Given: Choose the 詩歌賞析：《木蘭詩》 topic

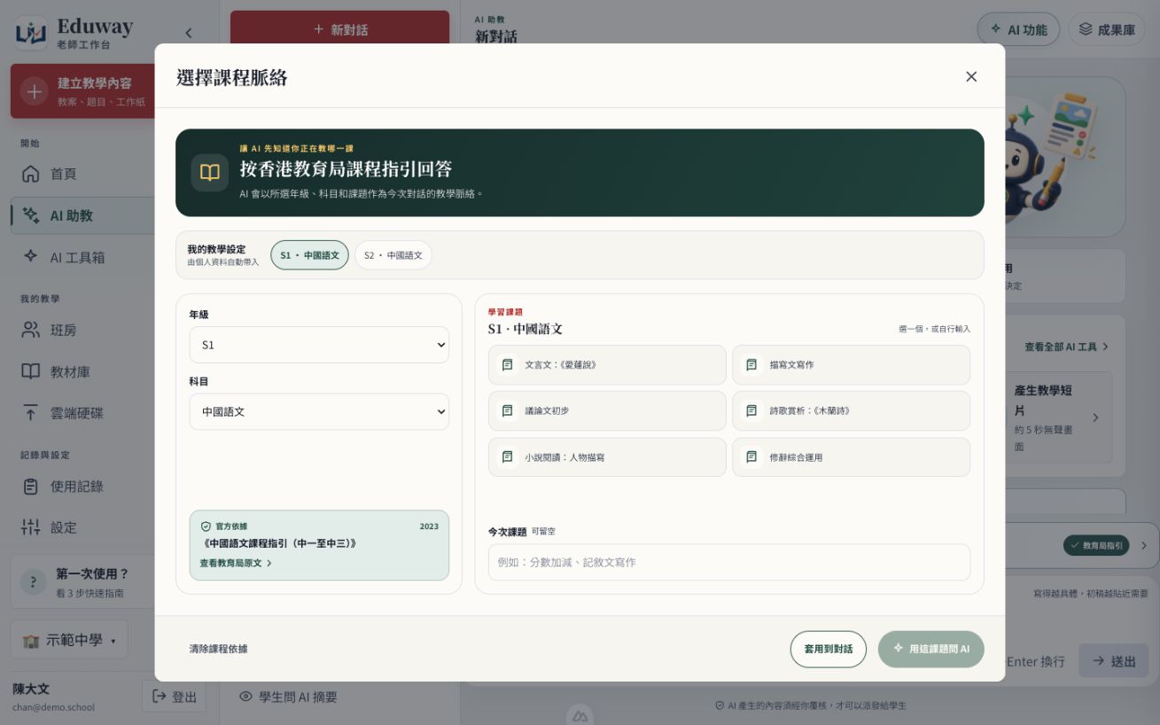Looking at the screenshot, I should 851,411.
